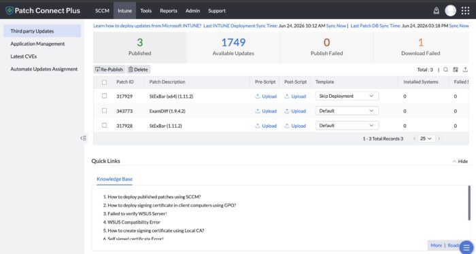
Task: Click Sync Now for Patch DB
Action: point(459,26)
